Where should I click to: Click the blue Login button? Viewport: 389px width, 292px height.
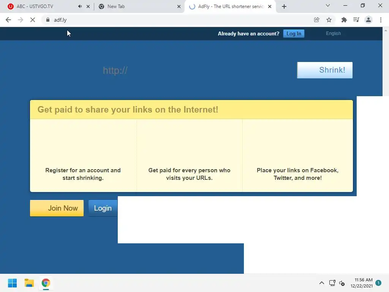103,208
